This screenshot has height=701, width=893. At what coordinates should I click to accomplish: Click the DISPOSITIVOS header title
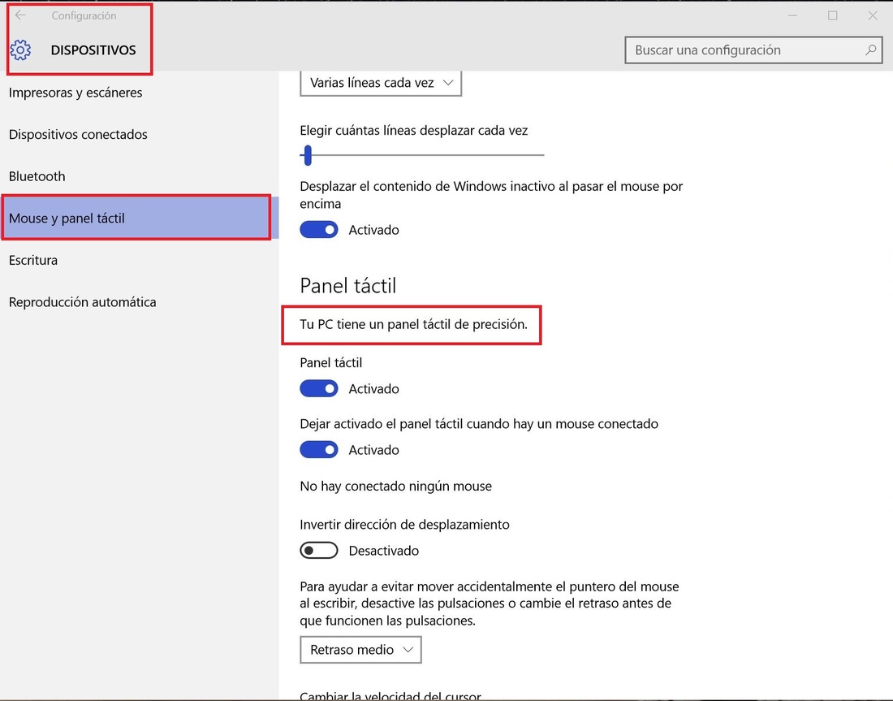pos(93,50)
